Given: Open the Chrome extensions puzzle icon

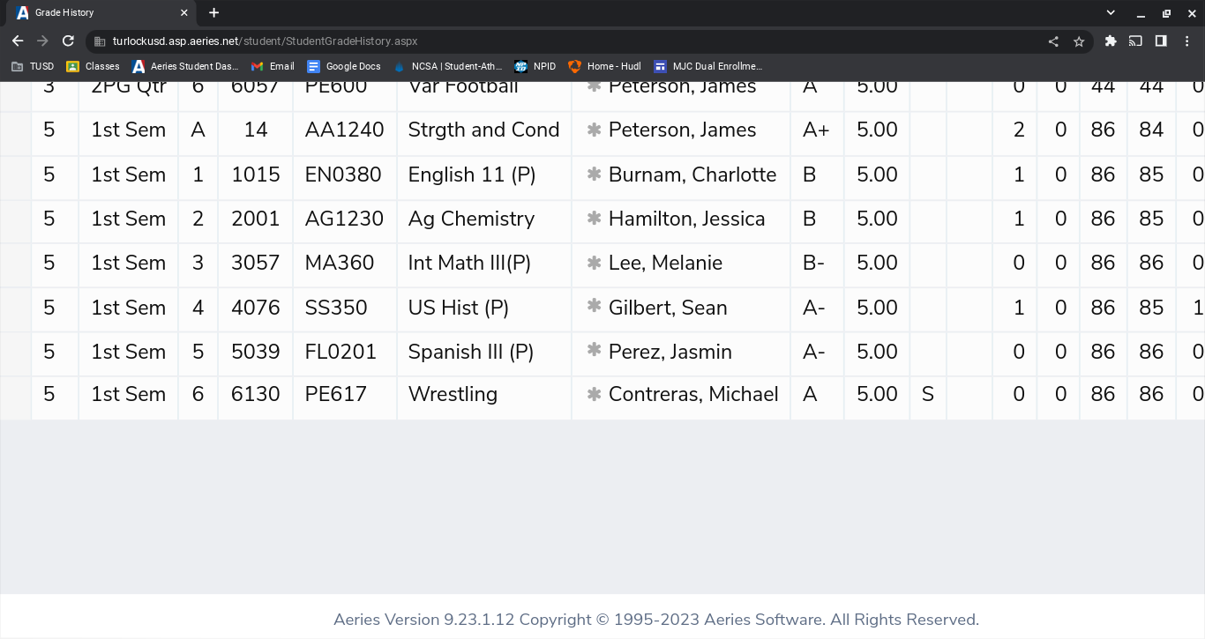Looking at the screenshot, I should coord(1111,41).
